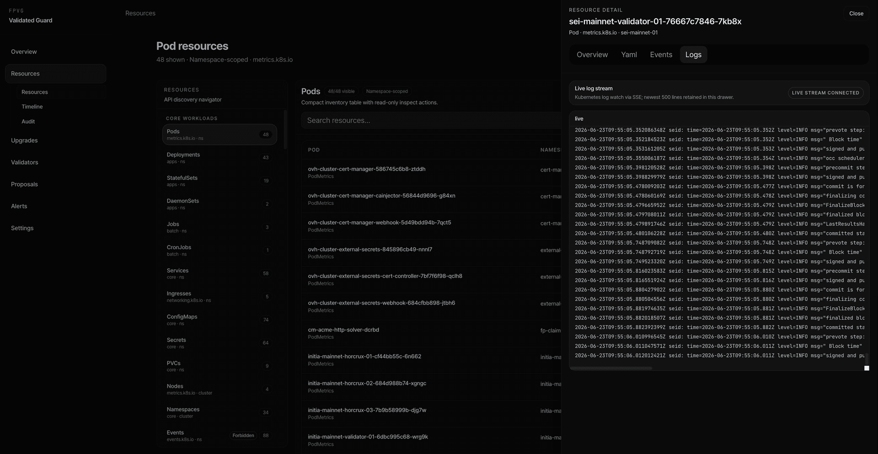Switch to the Events tab

point(661,54)
